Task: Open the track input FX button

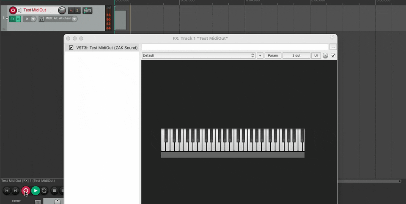Action: coord(41,19)
